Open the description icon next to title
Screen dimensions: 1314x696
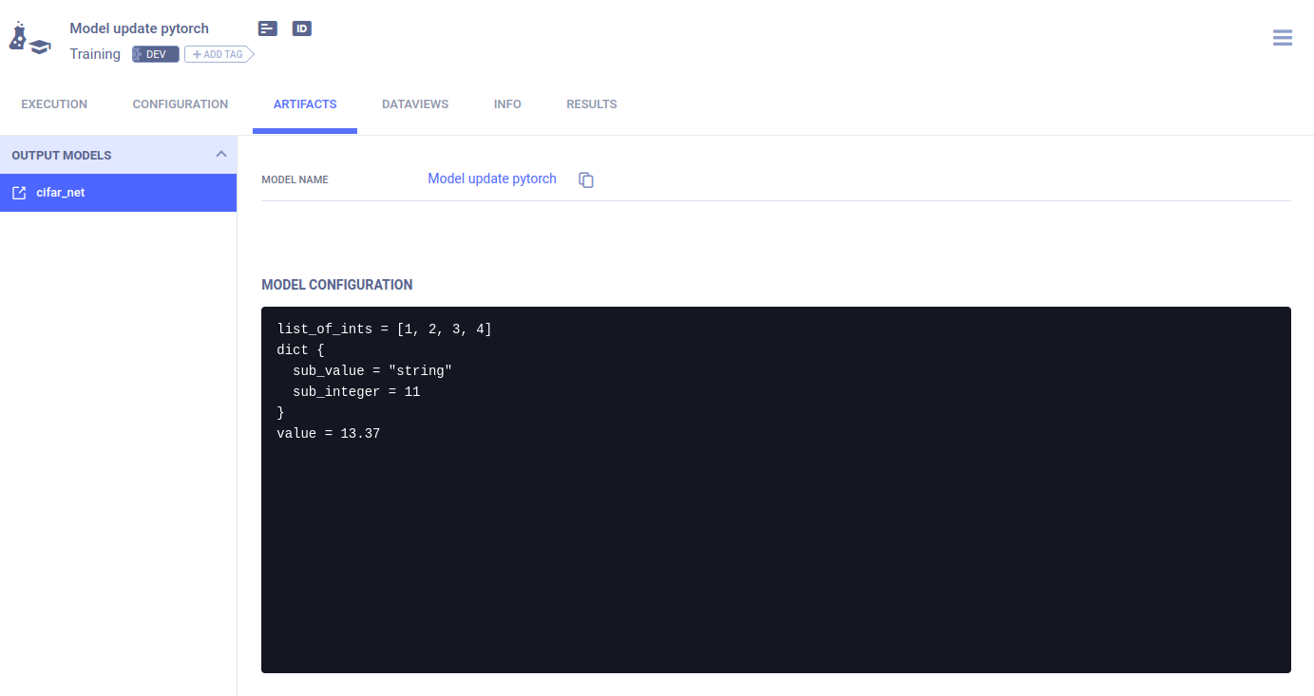268,28
